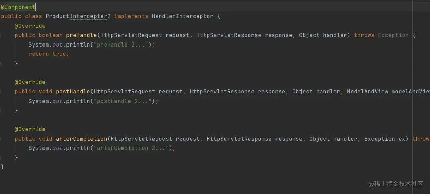Collapse the afterCompletion method fold marker

[1, 139]
